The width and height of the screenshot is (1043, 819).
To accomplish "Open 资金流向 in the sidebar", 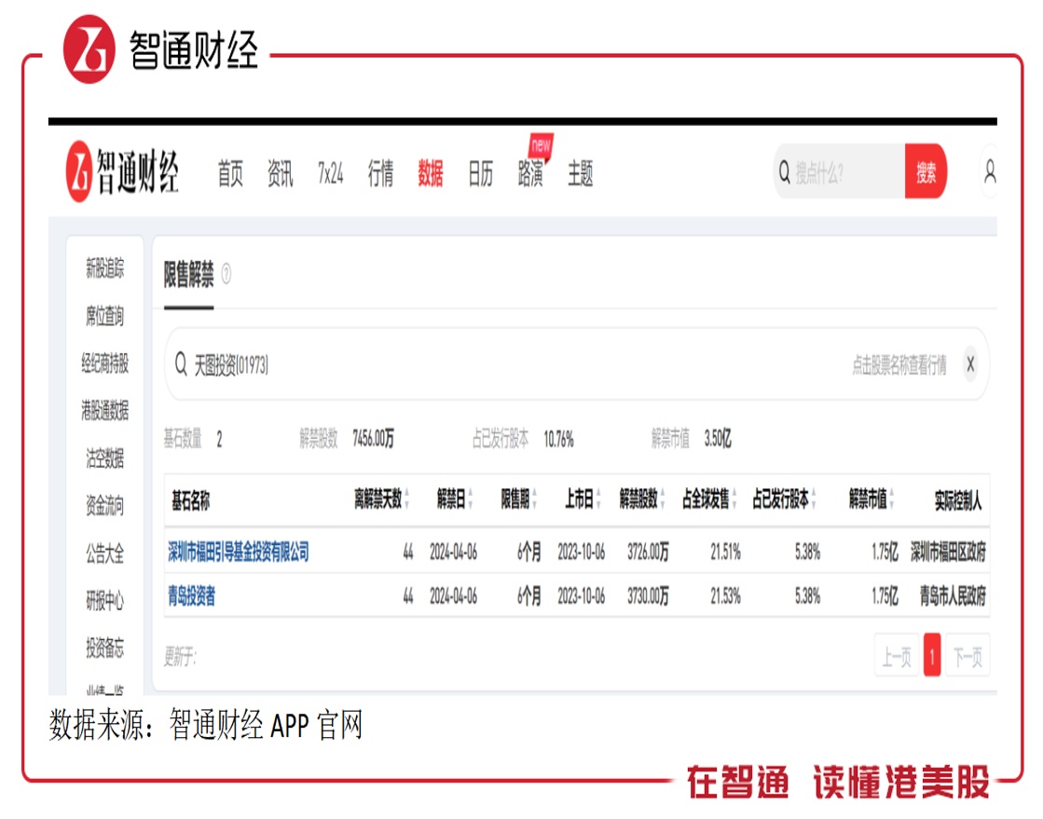I will coord(105,505).
